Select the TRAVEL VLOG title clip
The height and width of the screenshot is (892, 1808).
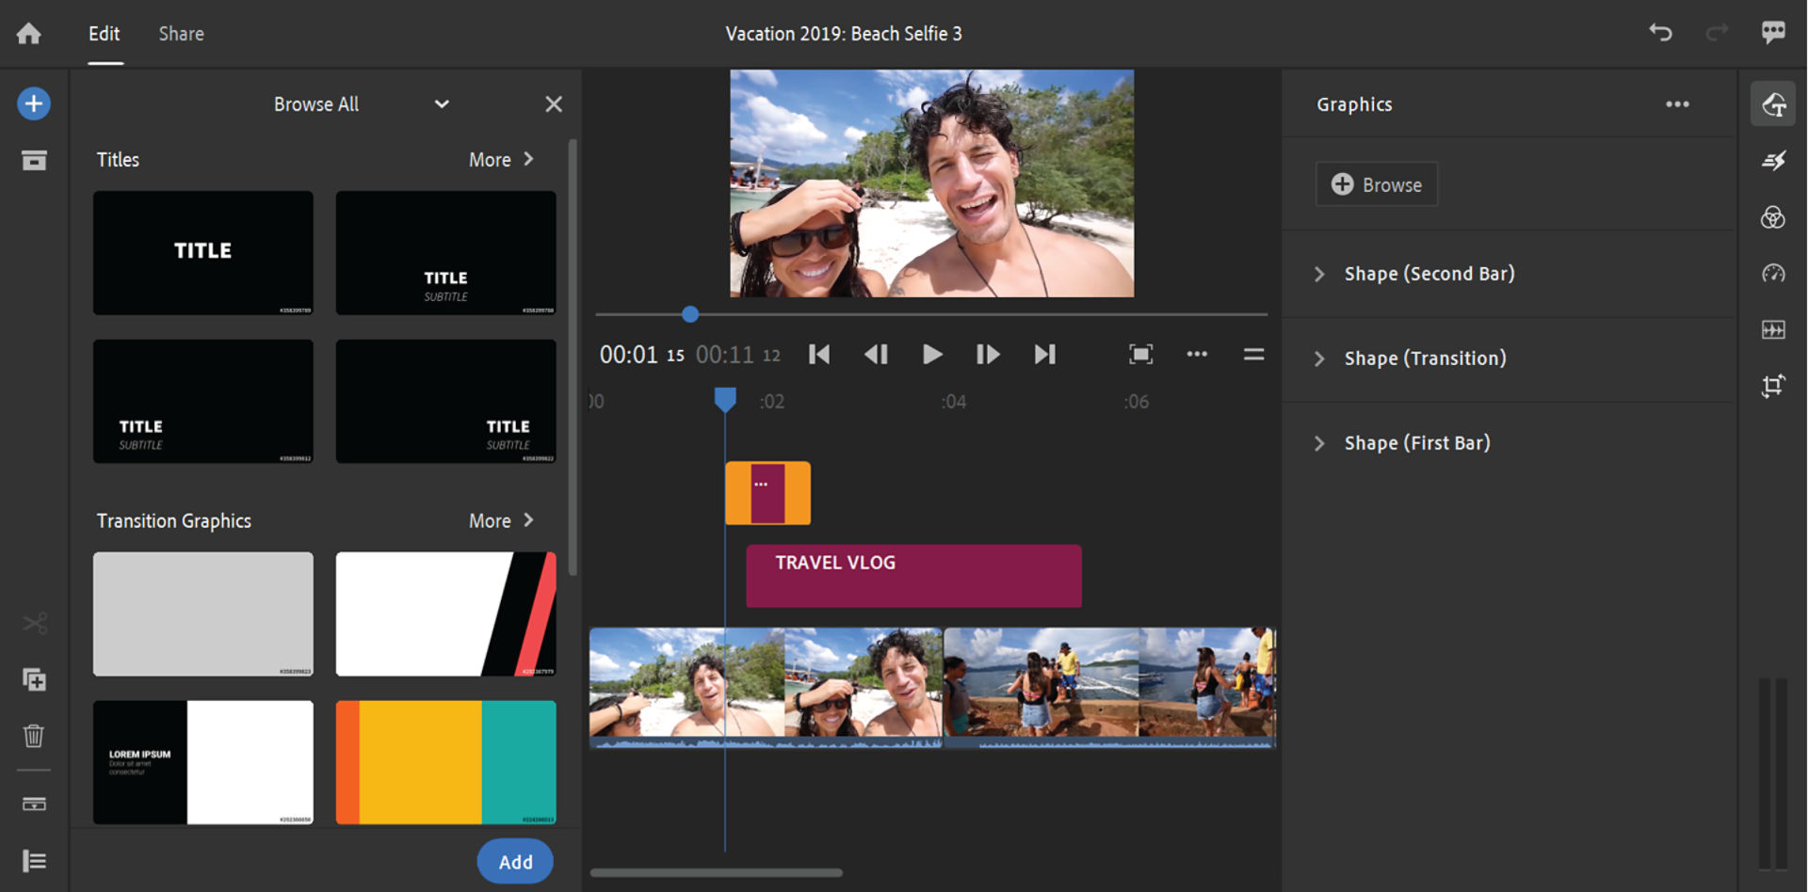click(x=913, y=576)
